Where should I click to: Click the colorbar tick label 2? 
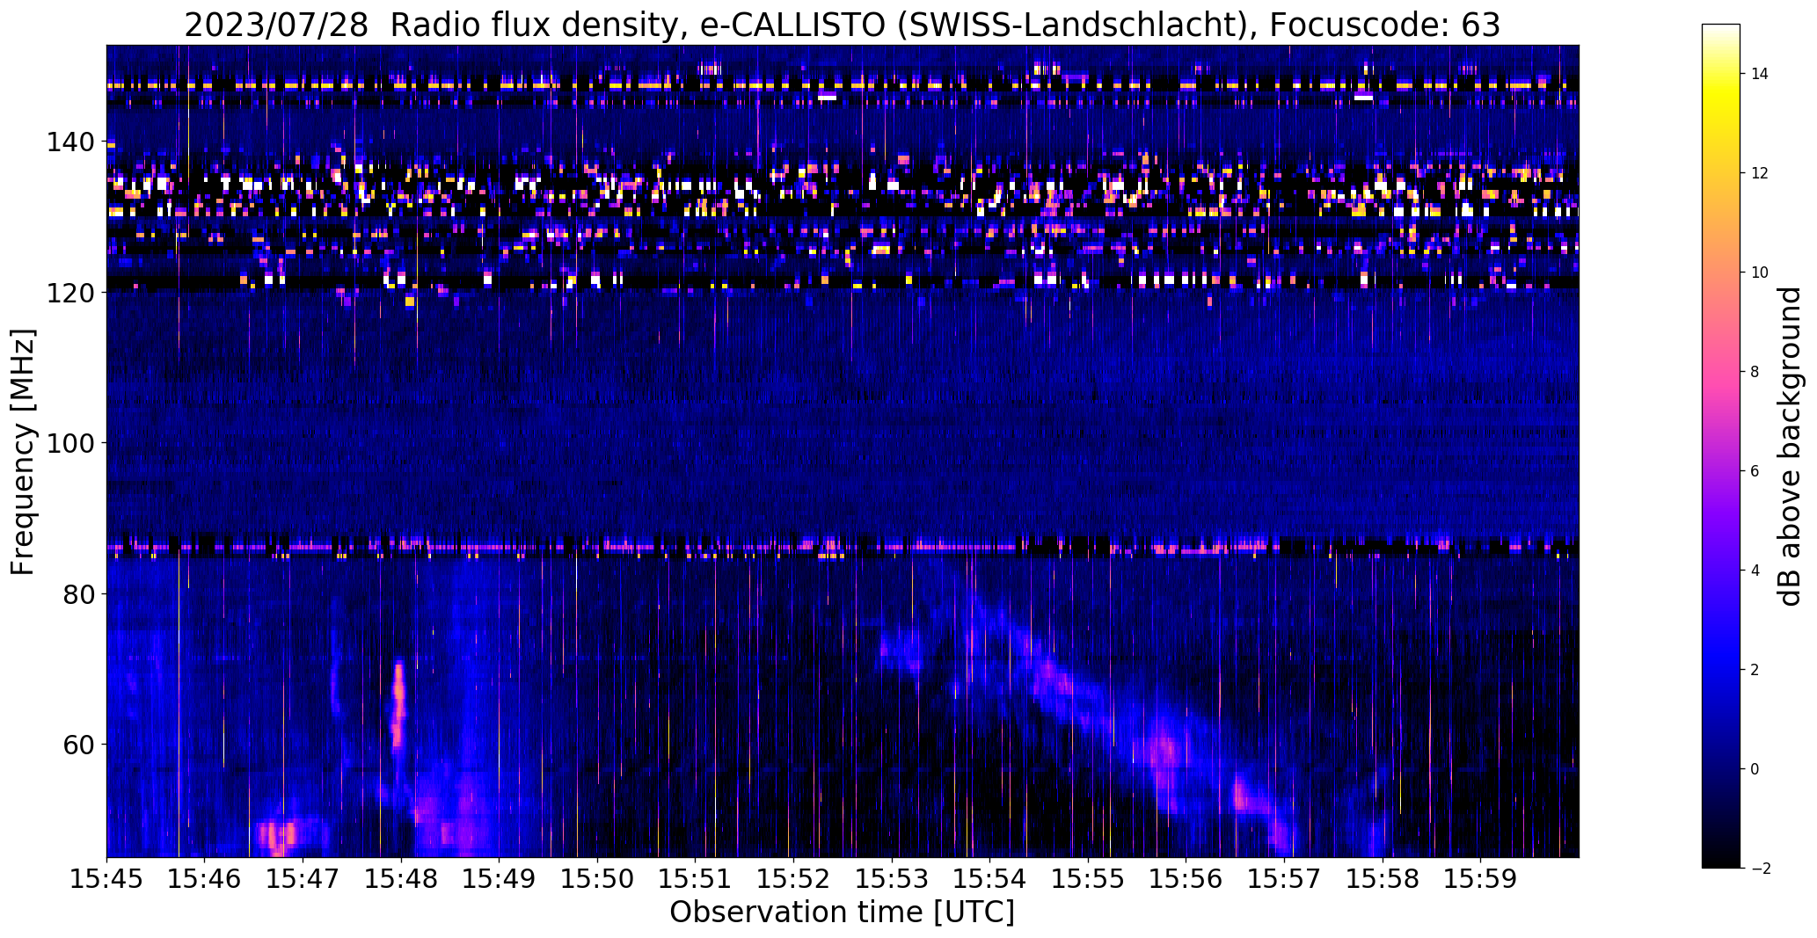(1755, 670)
